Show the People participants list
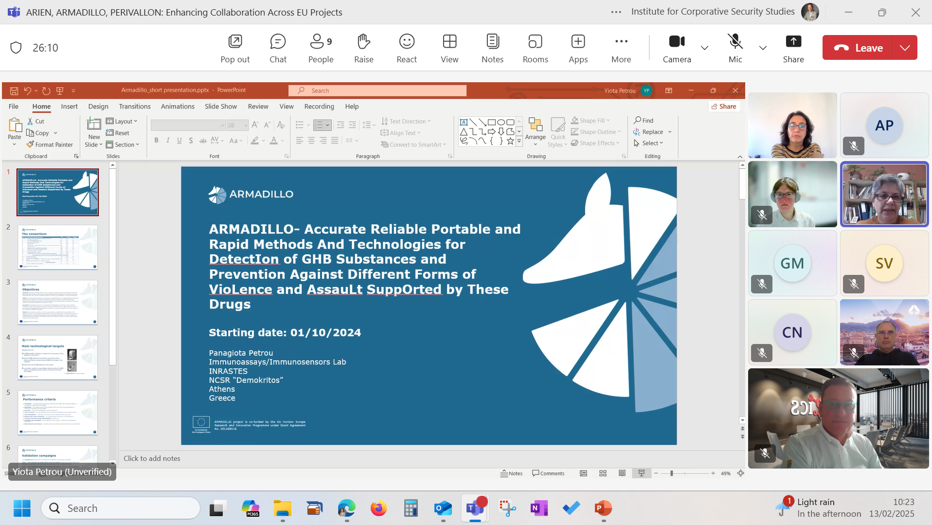Image resolution: width=932 pixels, height=525 pixels. (321, 48)
